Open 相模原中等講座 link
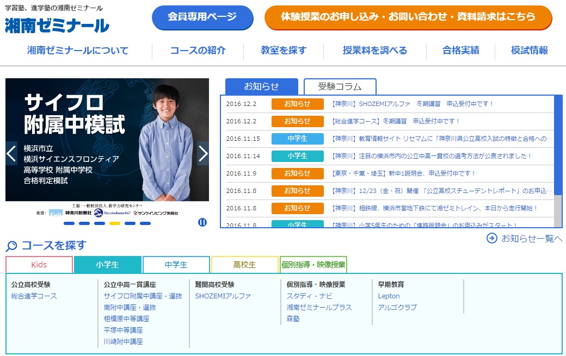Screen dimensions: 566x356 126,319
